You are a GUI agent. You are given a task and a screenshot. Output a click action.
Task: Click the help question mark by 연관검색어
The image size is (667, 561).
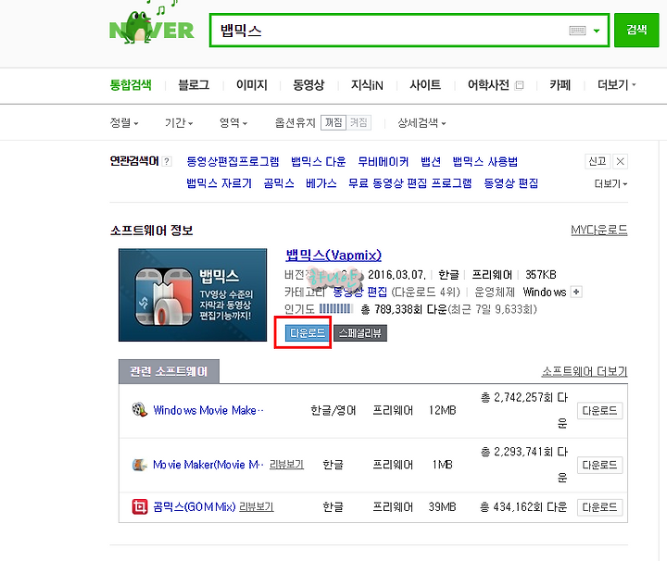tap(167, 161)
